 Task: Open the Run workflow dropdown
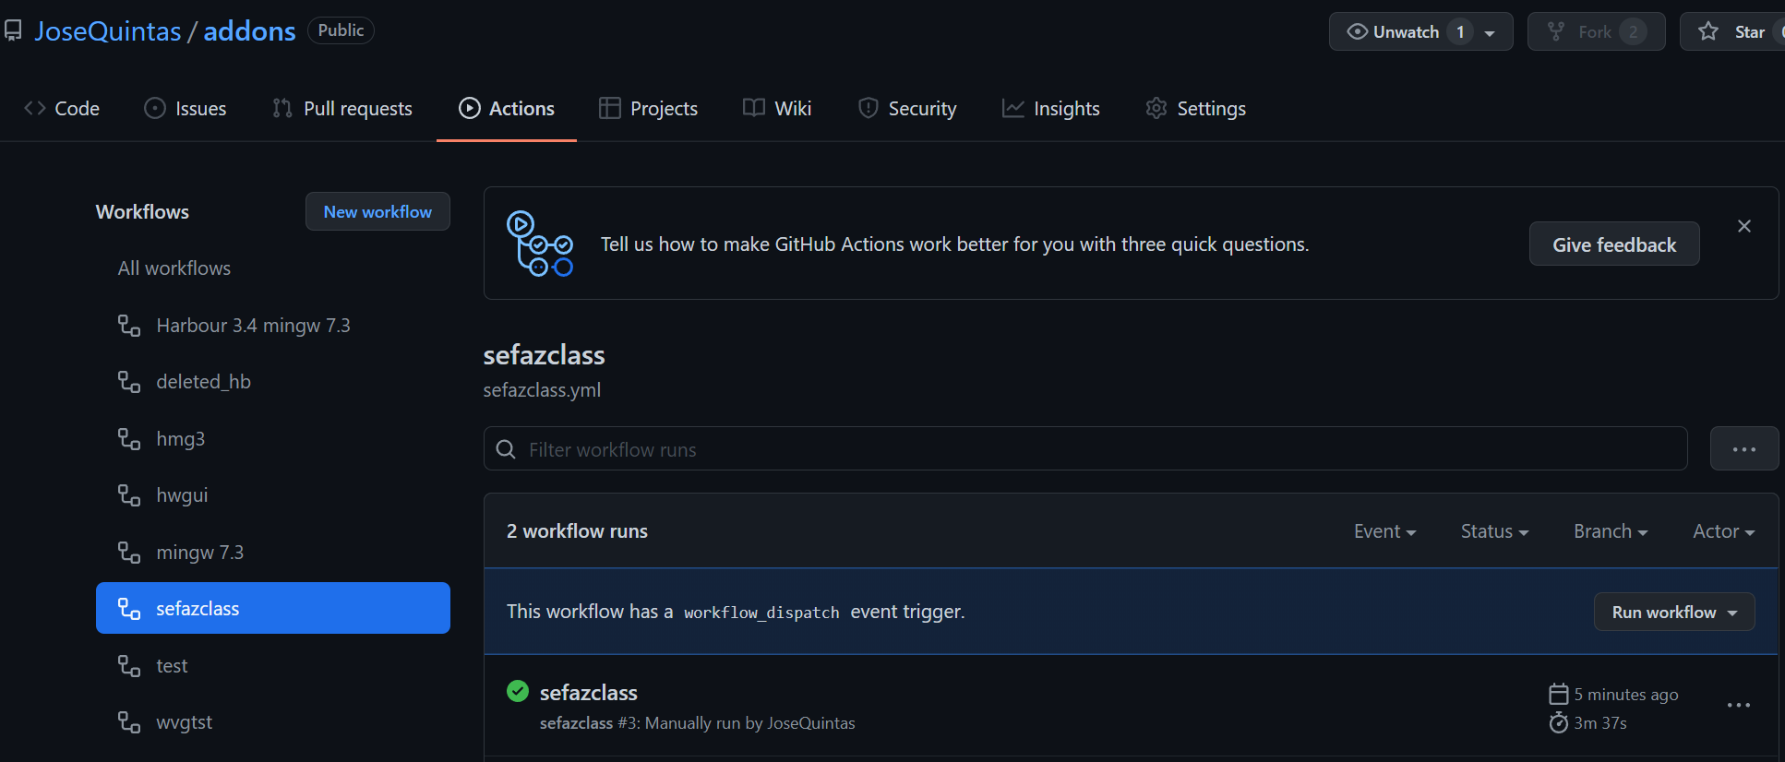pyautogui.click(x=1673, y=613)
